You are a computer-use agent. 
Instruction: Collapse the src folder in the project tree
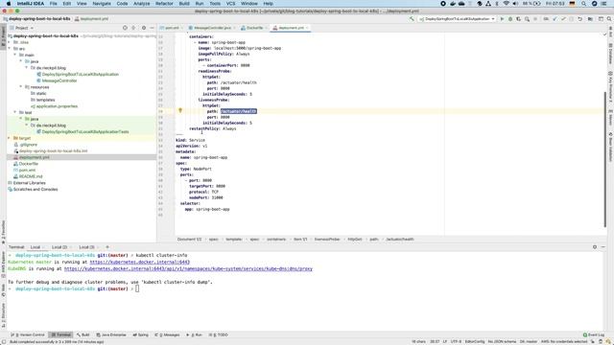click(10, 49)
